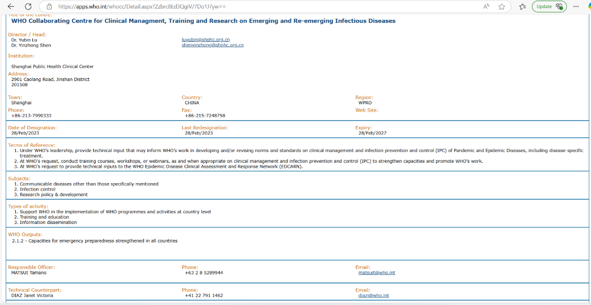591x305 pixels.
Task: Open Read aloud from address bar
Action: pos(486,6)
